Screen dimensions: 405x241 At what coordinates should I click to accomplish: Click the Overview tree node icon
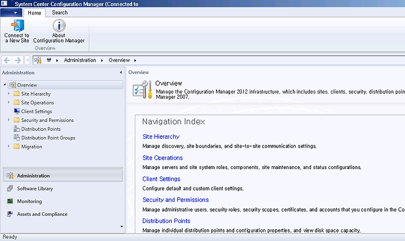[13, 85]
